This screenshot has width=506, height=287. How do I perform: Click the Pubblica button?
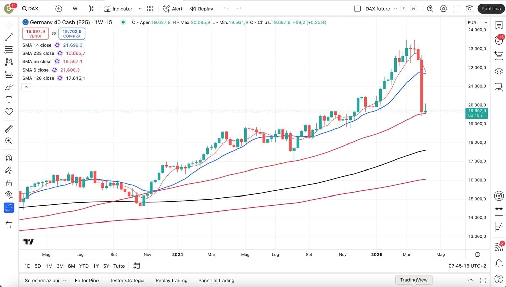point(491,9)
